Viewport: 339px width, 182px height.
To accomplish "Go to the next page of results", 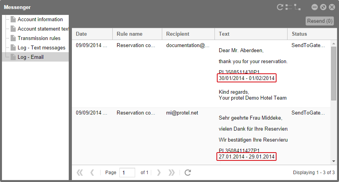I will click(x=159, y=173).
